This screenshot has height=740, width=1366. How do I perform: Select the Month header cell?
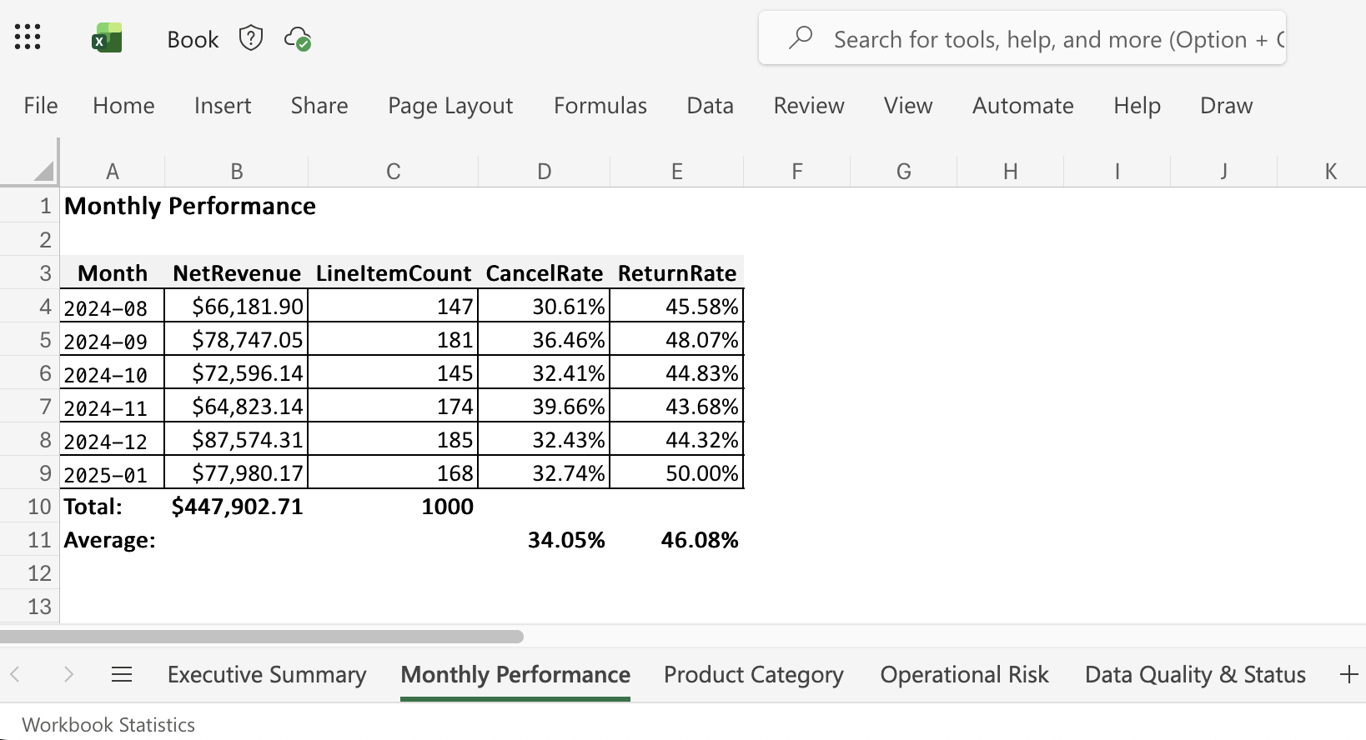(x=113, y=272)
